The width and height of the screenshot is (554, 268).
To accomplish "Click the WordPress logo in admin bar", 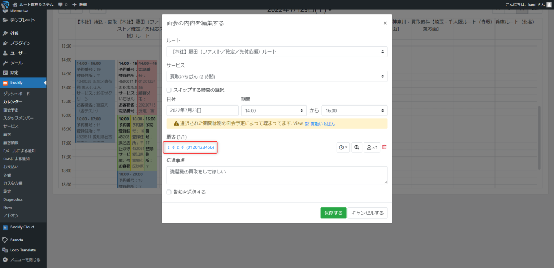I will pyautogui.click(x=5, y=4).
